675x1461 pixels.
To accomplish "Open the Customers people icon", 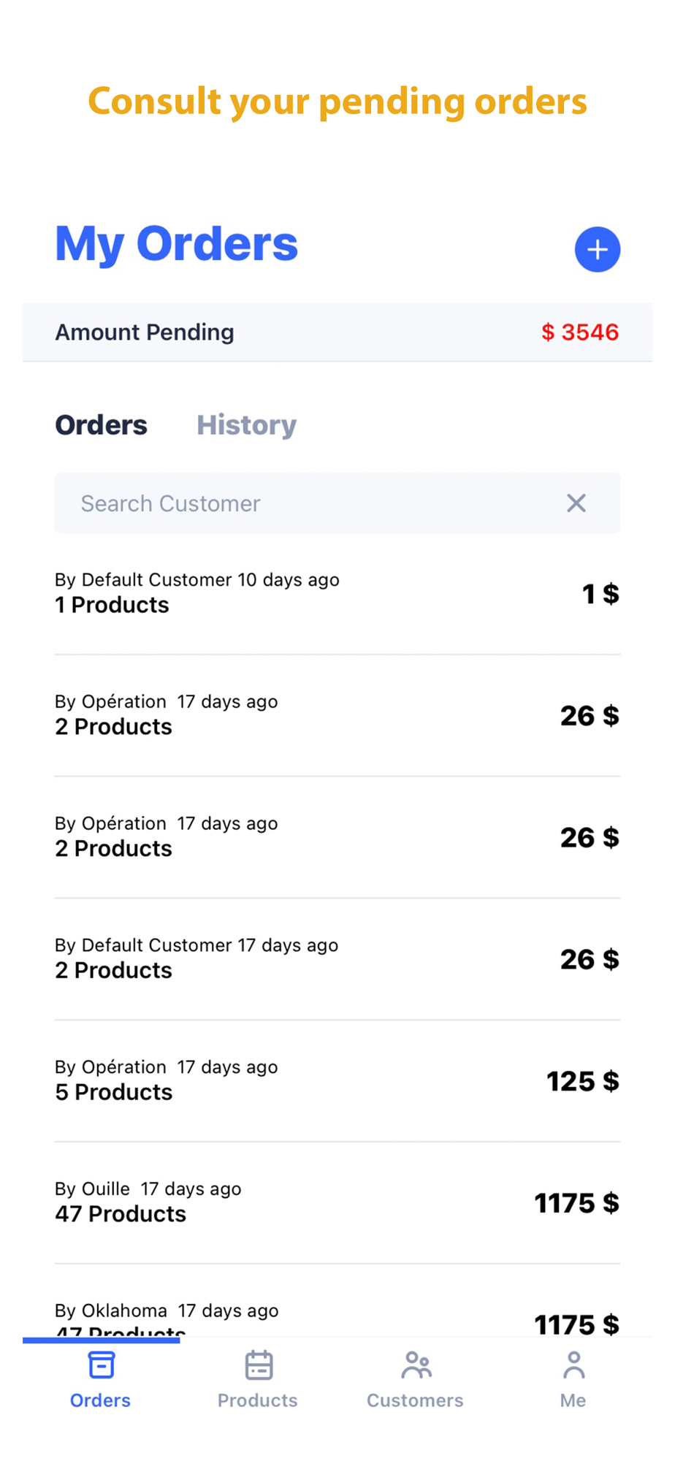I will (416, 1365).
